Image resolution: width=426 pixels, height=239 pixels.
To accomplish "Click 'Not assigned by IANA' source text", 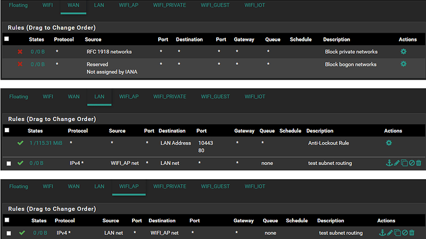I will (x=112, y=72).
